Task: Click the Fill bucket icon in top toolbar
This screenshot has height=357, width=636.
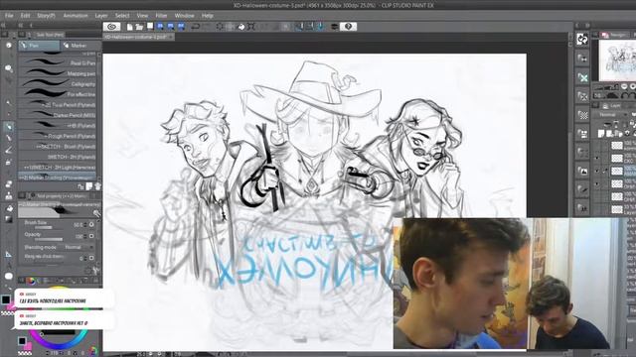Action: [240, 27]
